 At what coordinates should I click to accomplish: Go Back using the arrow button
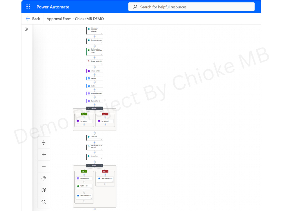tap(33, 19)
